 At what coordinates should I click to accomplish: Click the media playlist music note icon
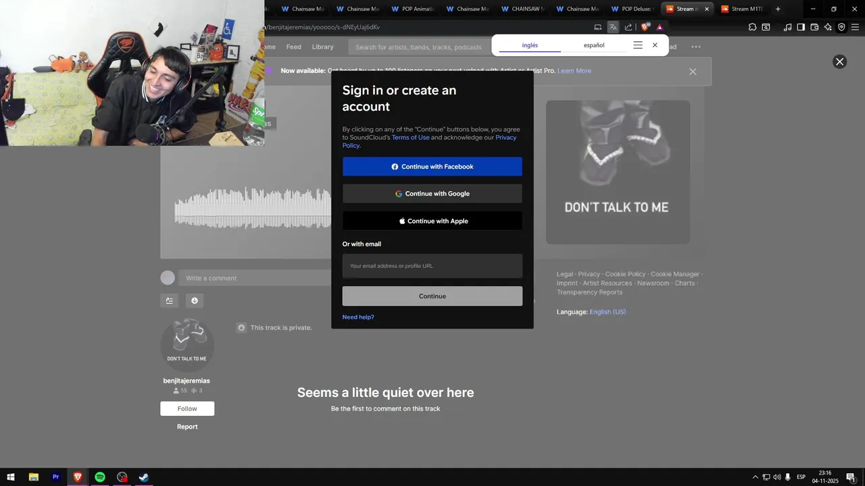point(787,27)
